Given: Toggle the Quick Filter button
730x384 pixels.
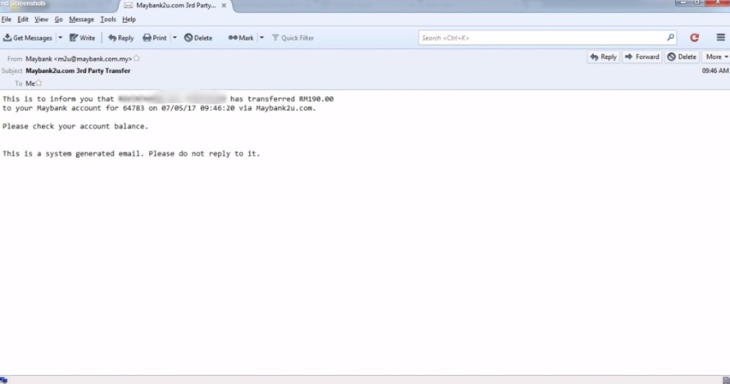Looking at the screenshot, I should 293,38.
